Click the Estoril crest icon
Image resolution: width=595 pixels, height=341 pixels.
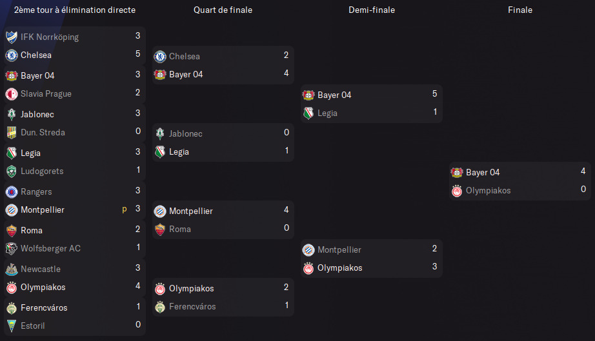click(12, 326)
